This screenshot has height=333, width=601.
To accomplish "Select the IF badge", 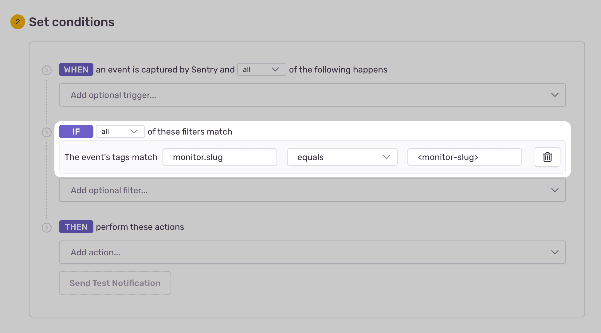I will click(x=76, y=131).
